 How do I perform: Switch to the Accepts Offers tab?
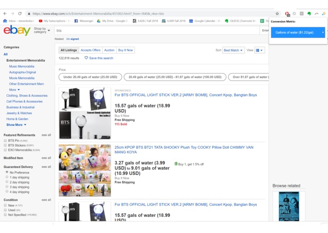click(x=91, y=50)
